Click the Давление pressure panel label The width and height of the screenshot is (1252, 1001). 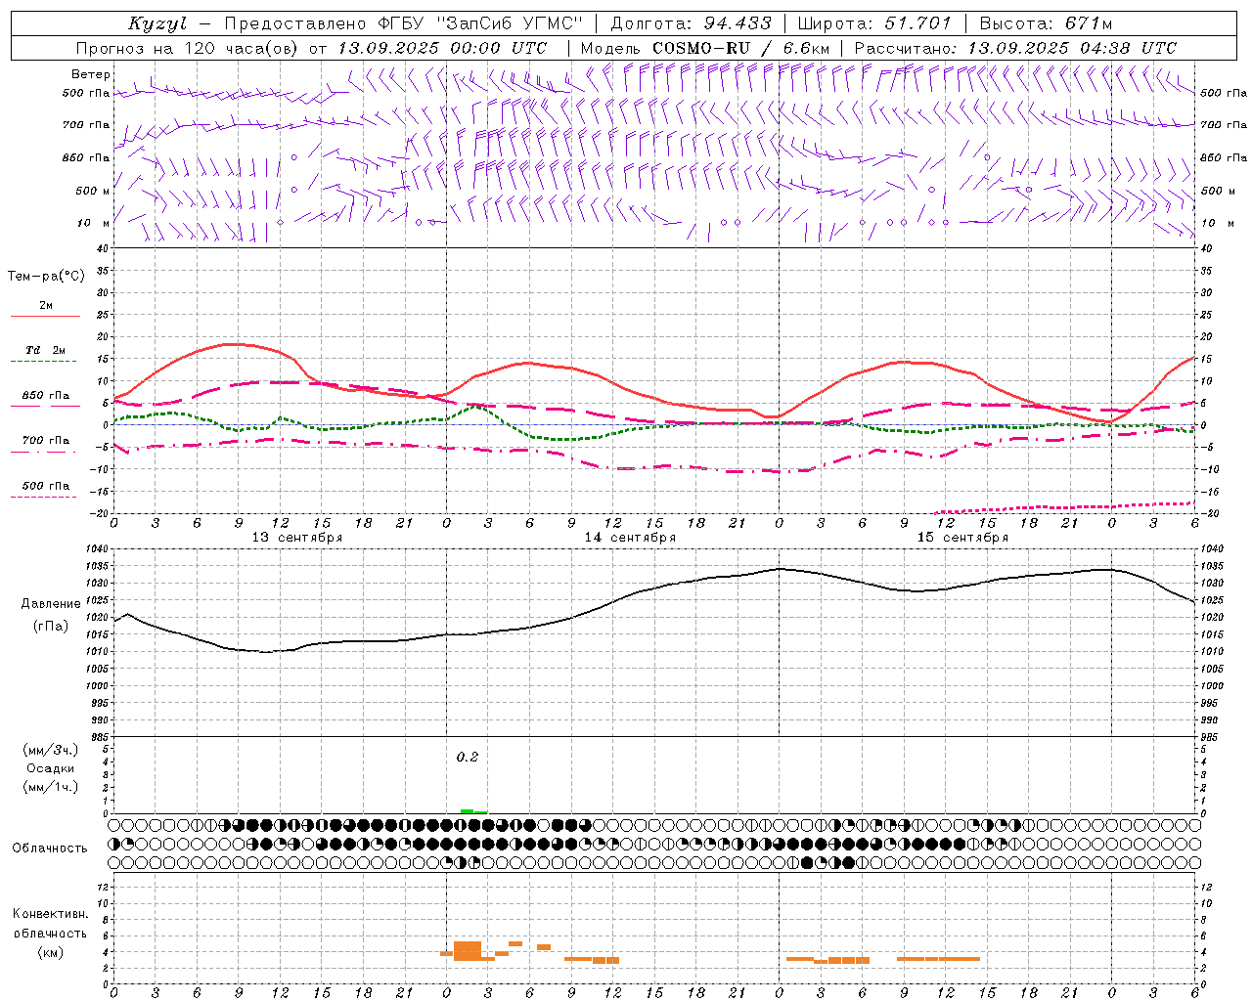tap(50, 604)
